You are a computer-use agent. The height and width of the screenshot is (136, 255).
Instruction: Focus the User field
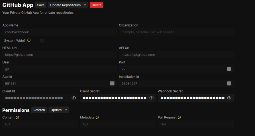(x=60, y=69)
